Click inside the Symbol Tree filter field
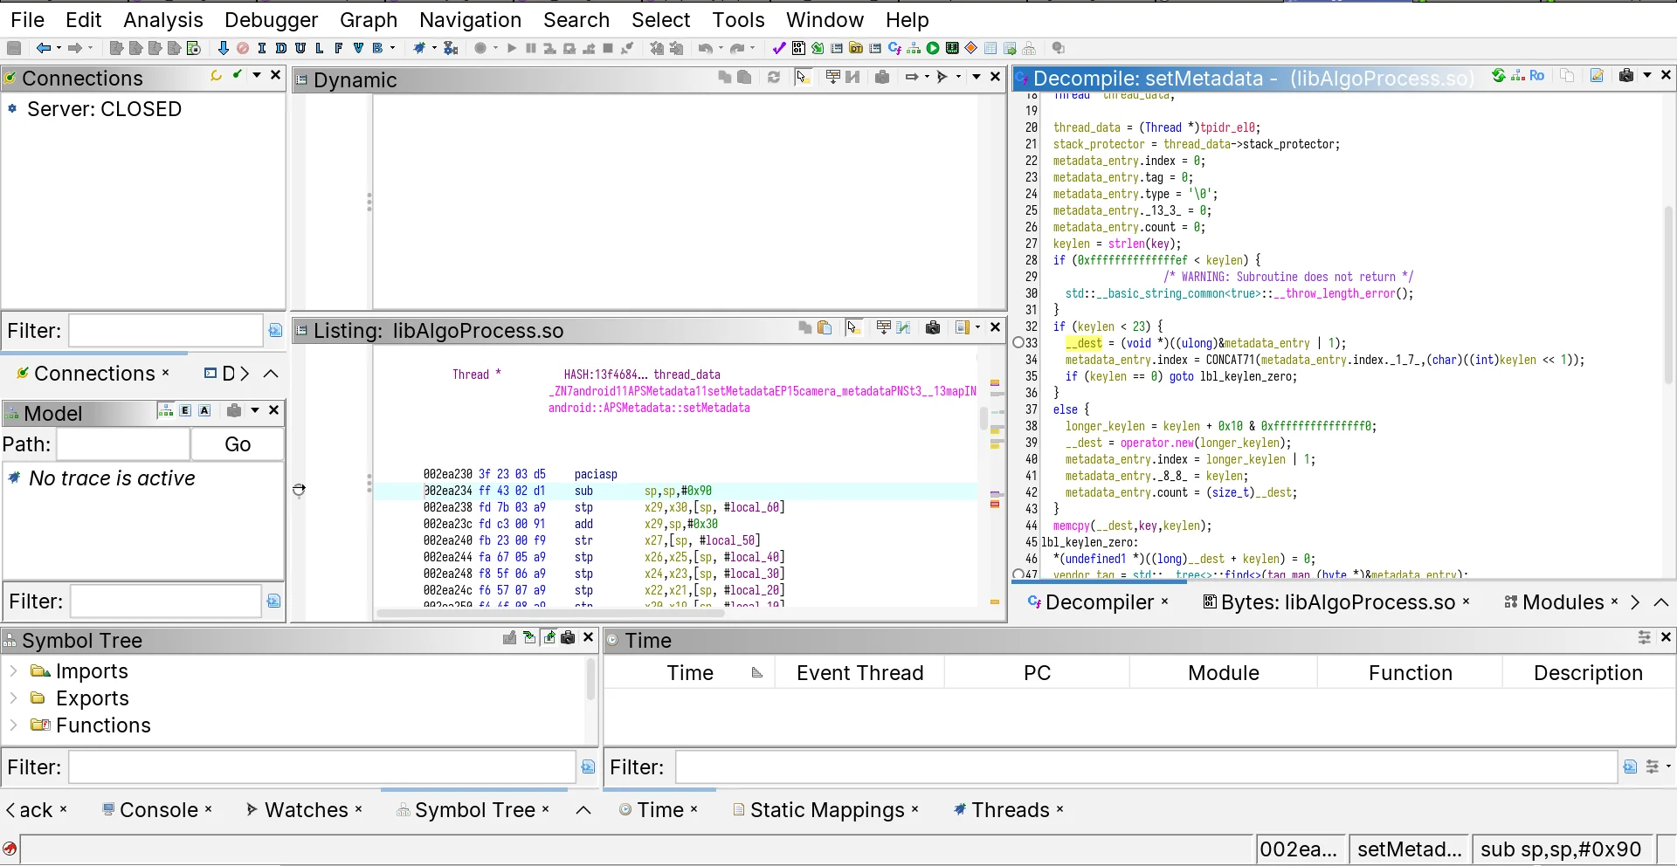This screenshot has width=1677, height=866. pos(323,767)
